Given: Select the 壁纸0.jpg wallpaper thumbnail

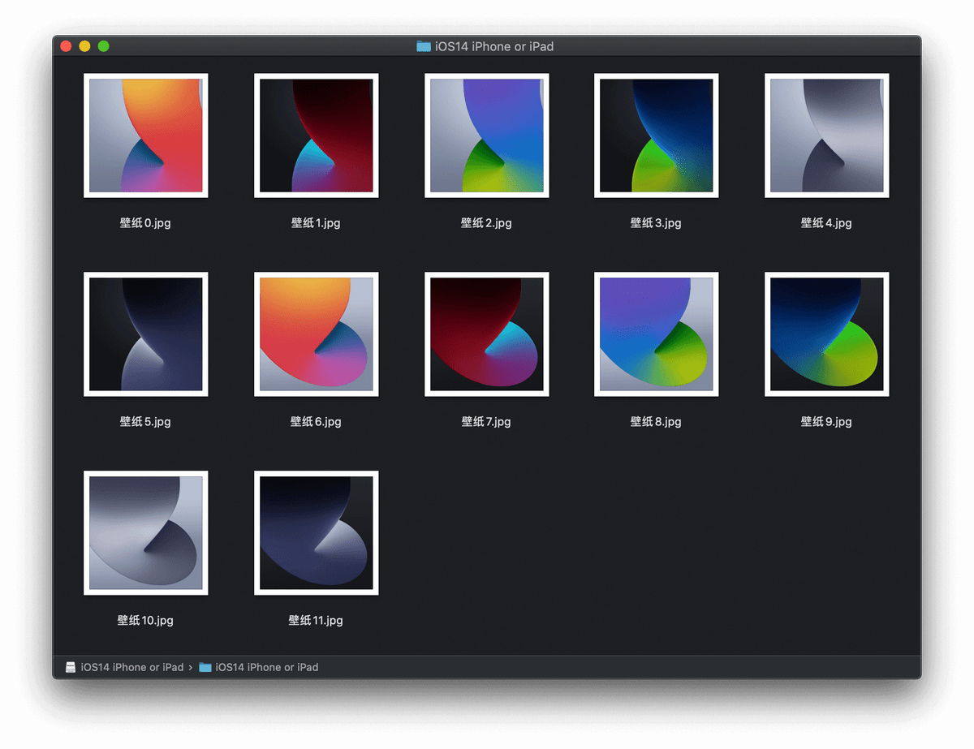Looking at the screenshot, I should pyautogui.click(x=146, y=136).
